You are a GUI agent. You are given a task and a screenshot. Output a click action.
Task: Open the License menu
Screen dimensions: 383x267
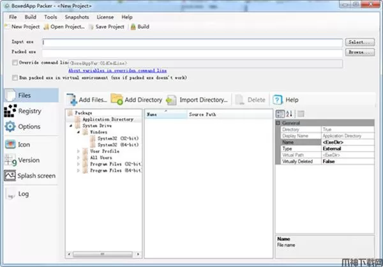coord(105,17)
